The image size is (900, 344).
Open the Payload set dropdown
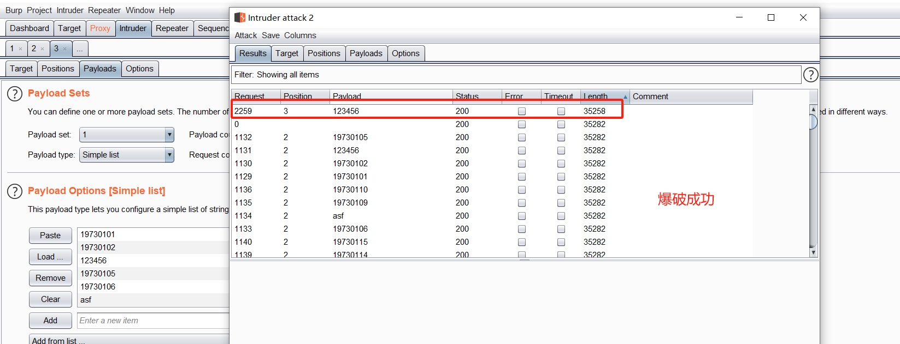127,135
